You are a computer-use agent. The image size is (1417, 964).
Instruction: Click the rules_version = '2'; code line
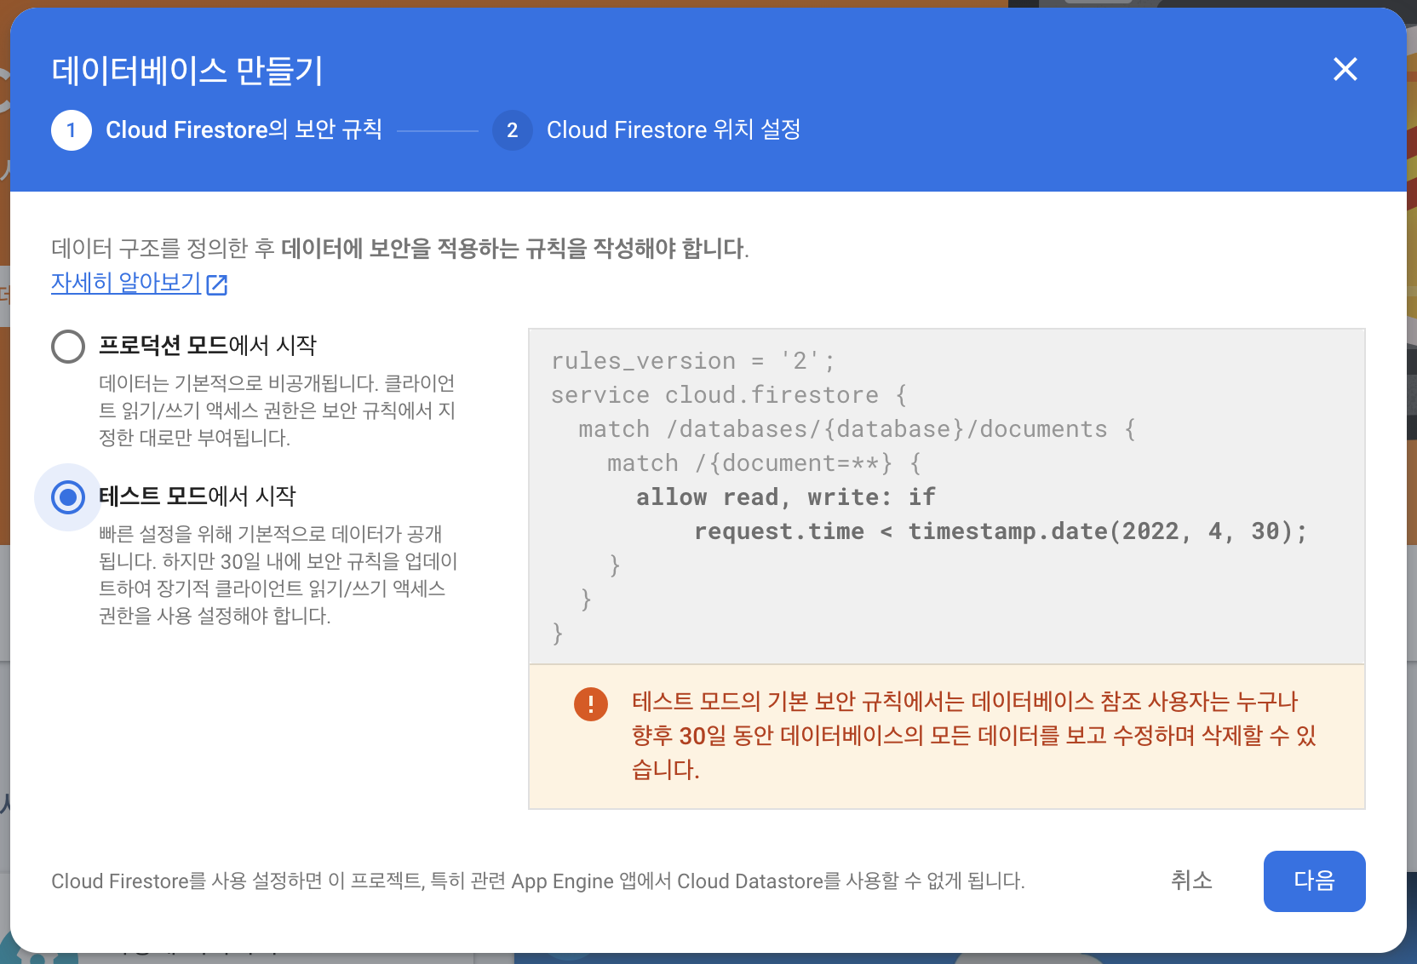point(693,361)
